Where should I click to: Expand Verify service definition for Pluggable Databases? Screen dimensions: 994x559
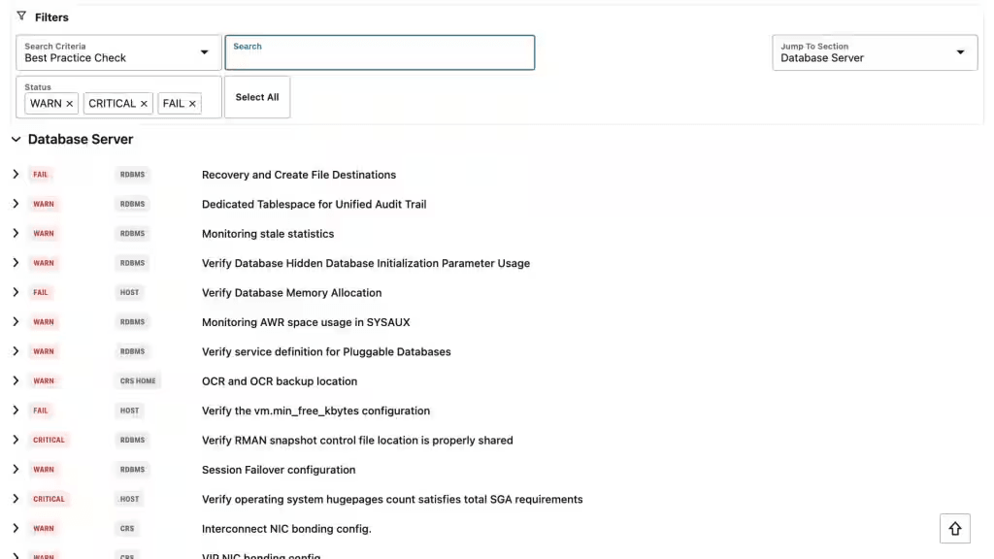coord(16,351)
